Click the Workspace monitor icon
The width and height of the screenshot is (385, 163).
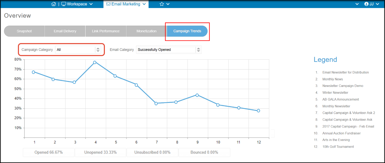coord(64,4)
